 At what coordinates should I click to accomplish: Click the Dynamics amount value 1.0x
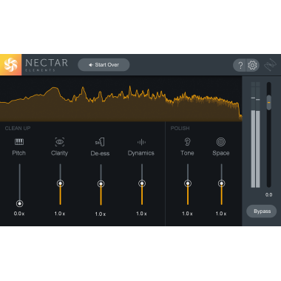click(x=141, y=214)
